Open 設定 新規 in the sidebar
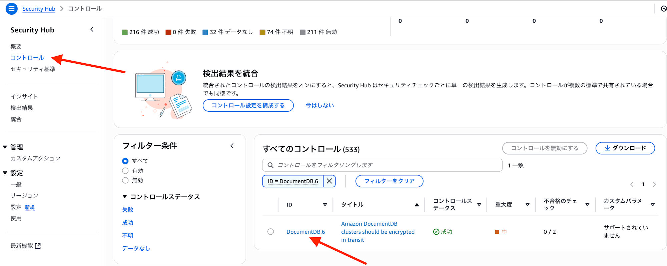Image resolution: width=667 pixels, height=266 pixels. coord(23,207)
